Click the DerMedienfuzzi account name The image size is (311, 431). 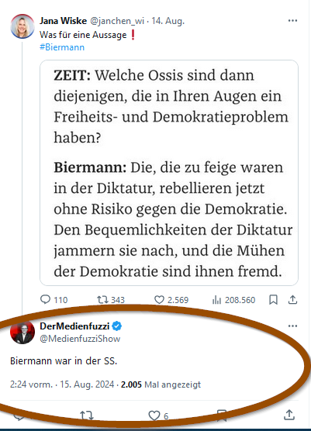(74, 326)
